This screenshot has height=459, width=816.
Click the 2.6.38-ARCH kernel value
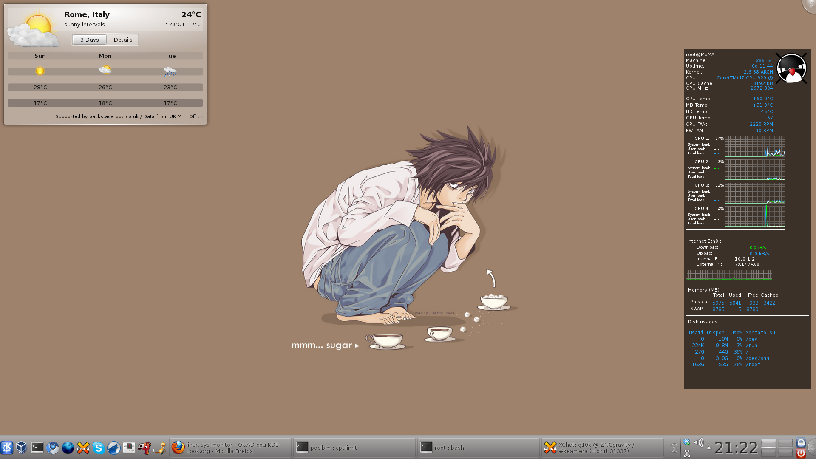coord(758,72)
